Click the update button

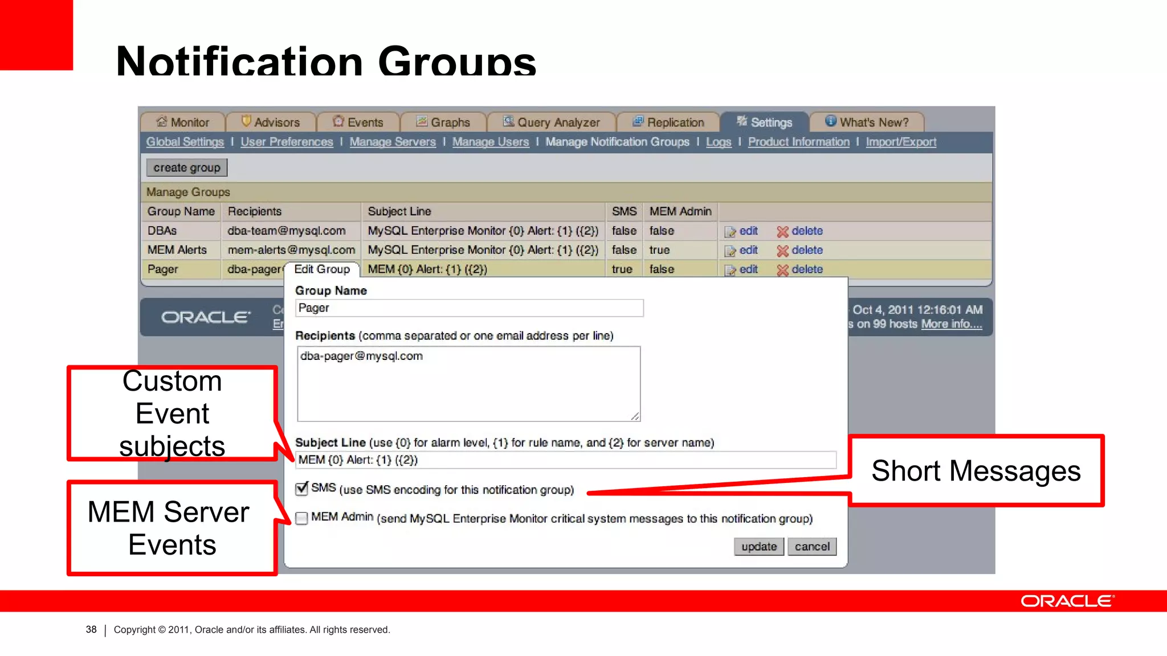[759, 547]
